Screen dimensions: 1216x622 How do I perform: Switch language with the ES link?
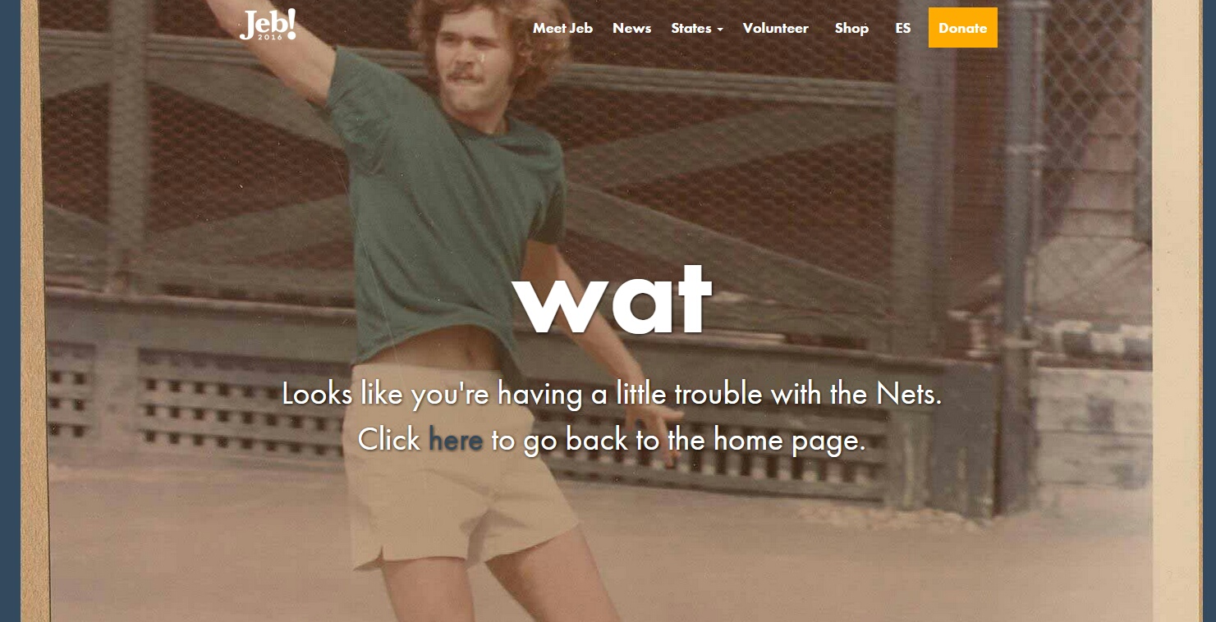902,28
